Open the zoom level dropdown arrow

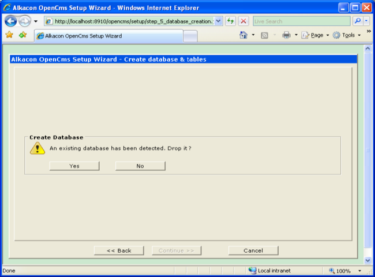[x=359, y=271]
